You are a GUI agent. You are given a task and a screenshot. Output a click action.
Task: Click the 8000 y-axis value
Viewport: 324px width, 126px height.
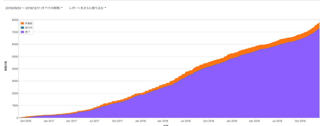[x=15, y=20]
